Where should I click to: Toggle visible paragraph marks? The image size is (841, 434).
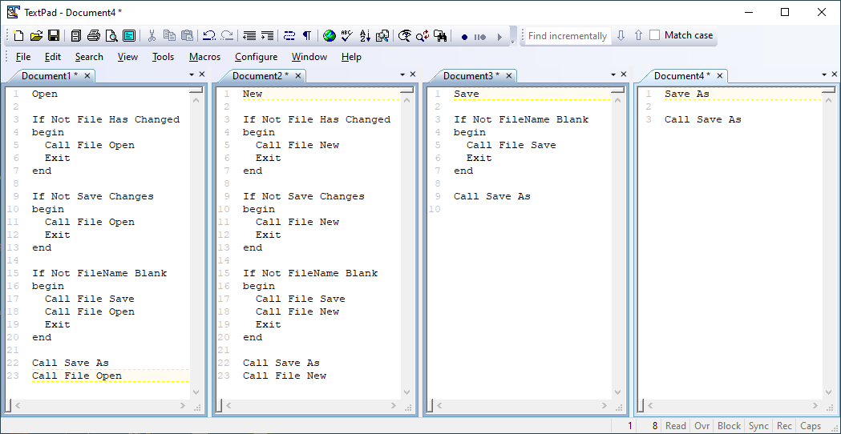307,36
